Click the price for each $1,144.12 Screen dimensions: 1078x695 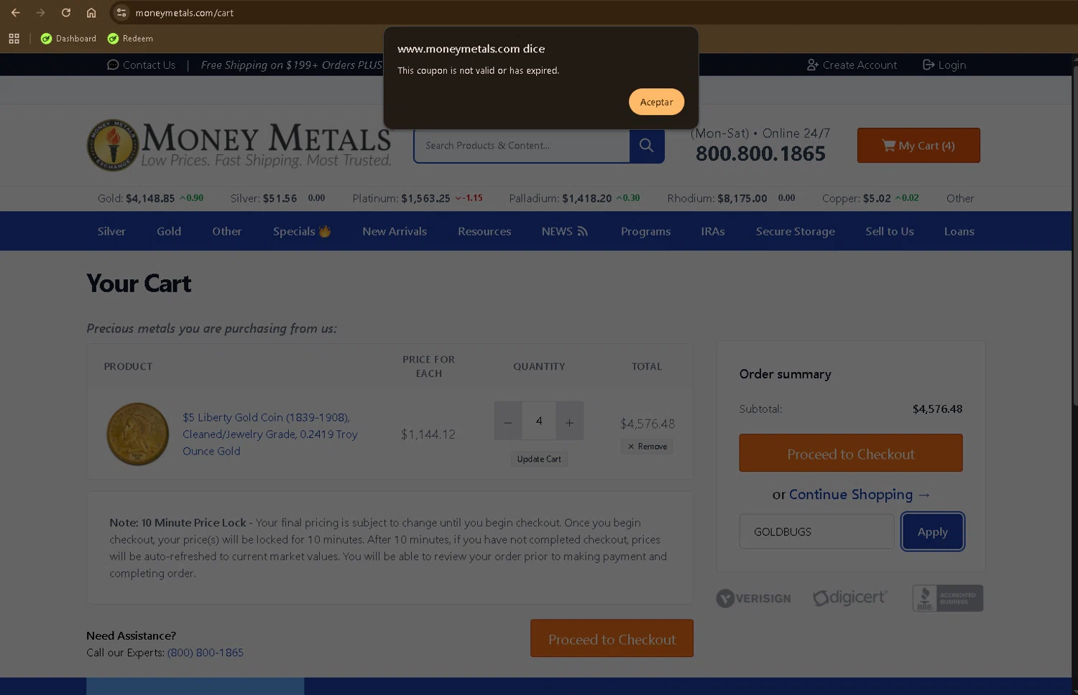(x=428, y=434)
